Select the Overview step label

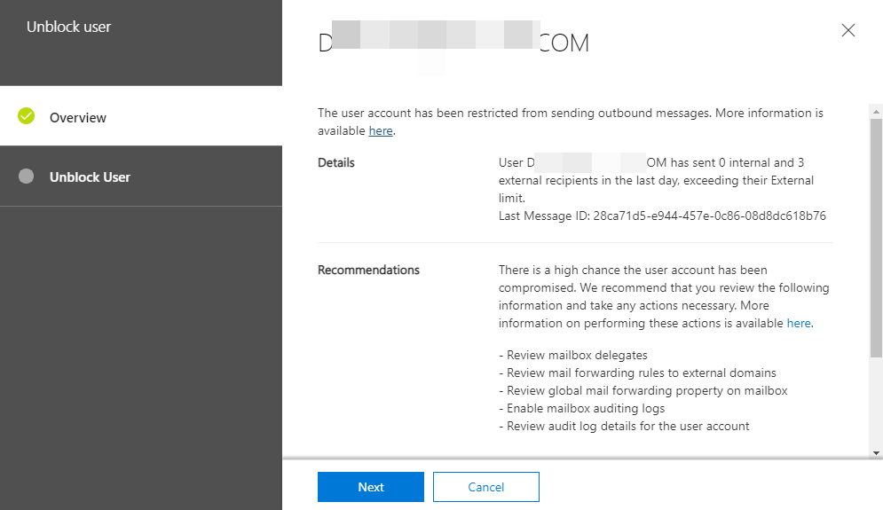tap(78, 118)
